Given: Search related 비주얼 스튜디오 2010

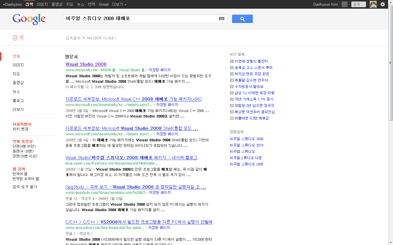Looking at the screenshot, I should point(246,145).
